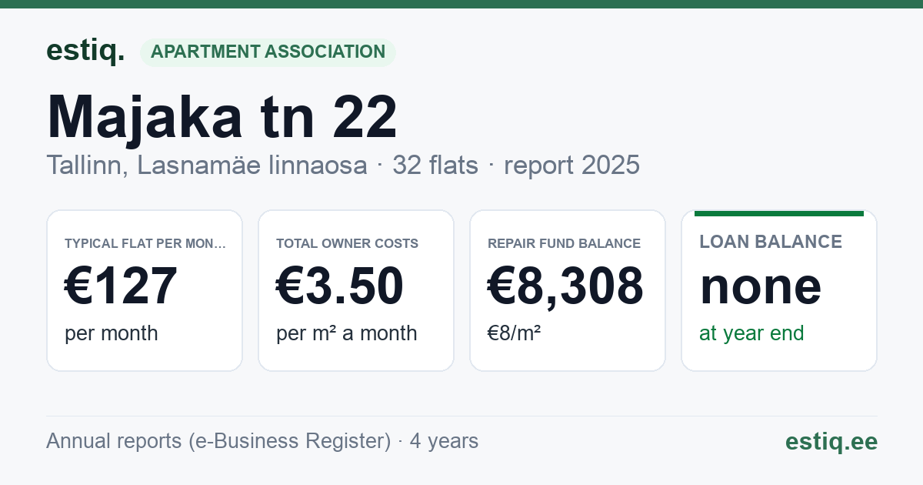Click the €8/m² caption
This screenshot has width=923, height=485.
pos(514,333)
